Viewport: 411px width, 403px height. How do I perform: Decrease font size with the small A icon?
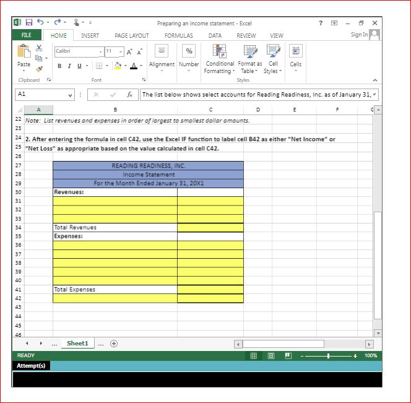coord(140,52)
